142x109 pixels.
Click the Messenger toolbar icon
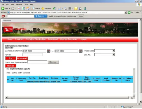click(85, 8)
